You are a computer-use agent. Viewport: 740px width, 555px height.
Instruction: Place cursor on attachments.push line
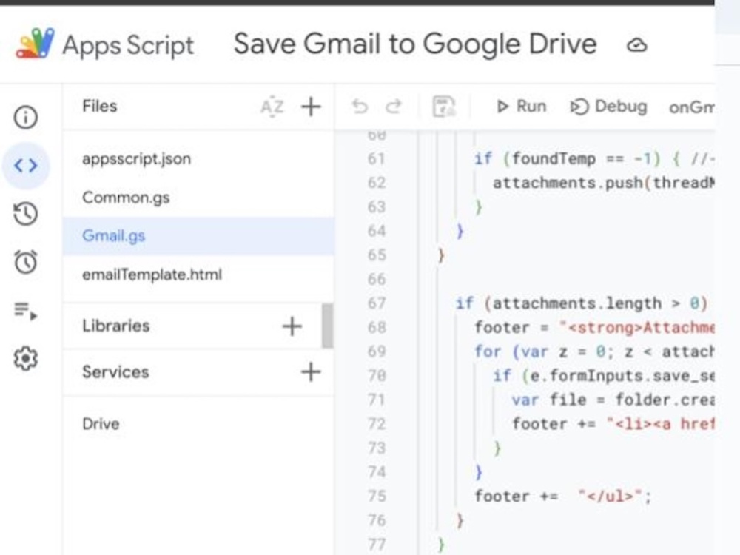click(x=603, y=183)
